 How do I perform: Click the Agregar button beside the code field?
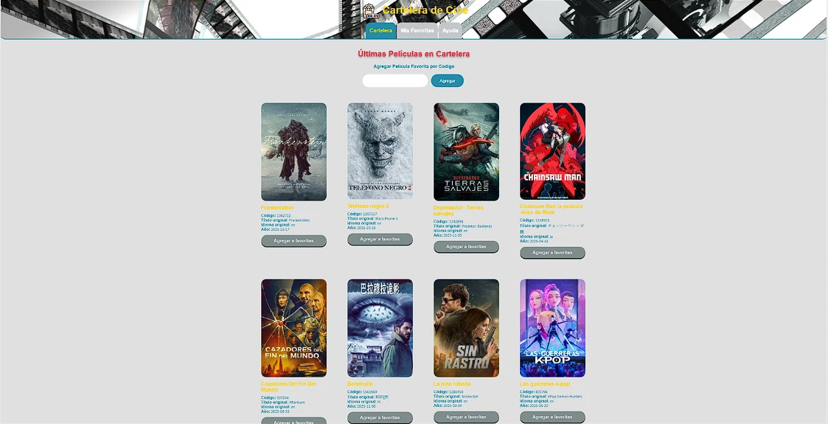[x=448, y=81]
